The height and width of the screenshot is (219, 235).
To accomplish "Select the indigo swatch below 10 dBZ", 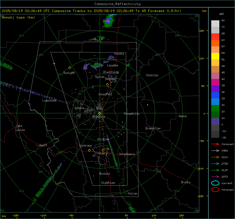I will coord(215,121).
